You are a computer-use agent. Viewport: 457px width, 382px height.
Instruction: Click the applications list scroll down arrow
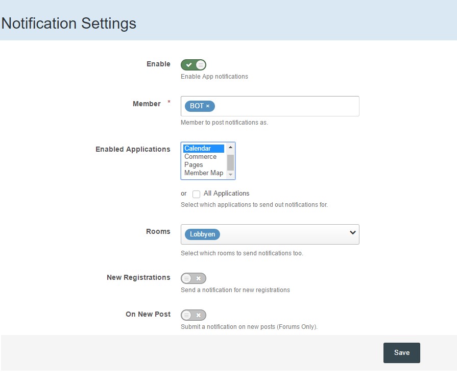230,174
